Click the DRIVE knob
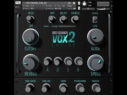 point(63,88)
